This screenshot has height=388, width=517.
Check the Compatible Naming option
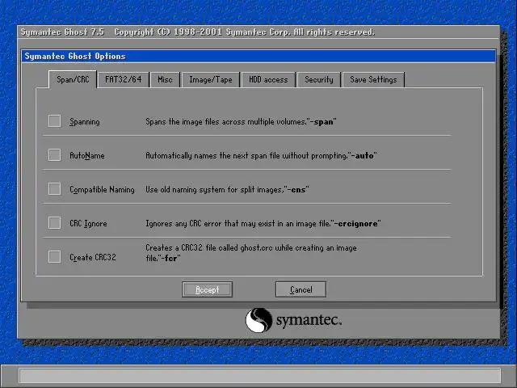pos(54,189)
